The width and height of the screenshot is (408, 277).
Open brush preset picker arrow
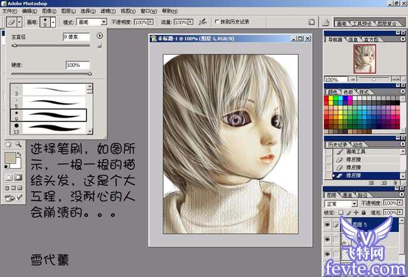click(x=53, y=23)
